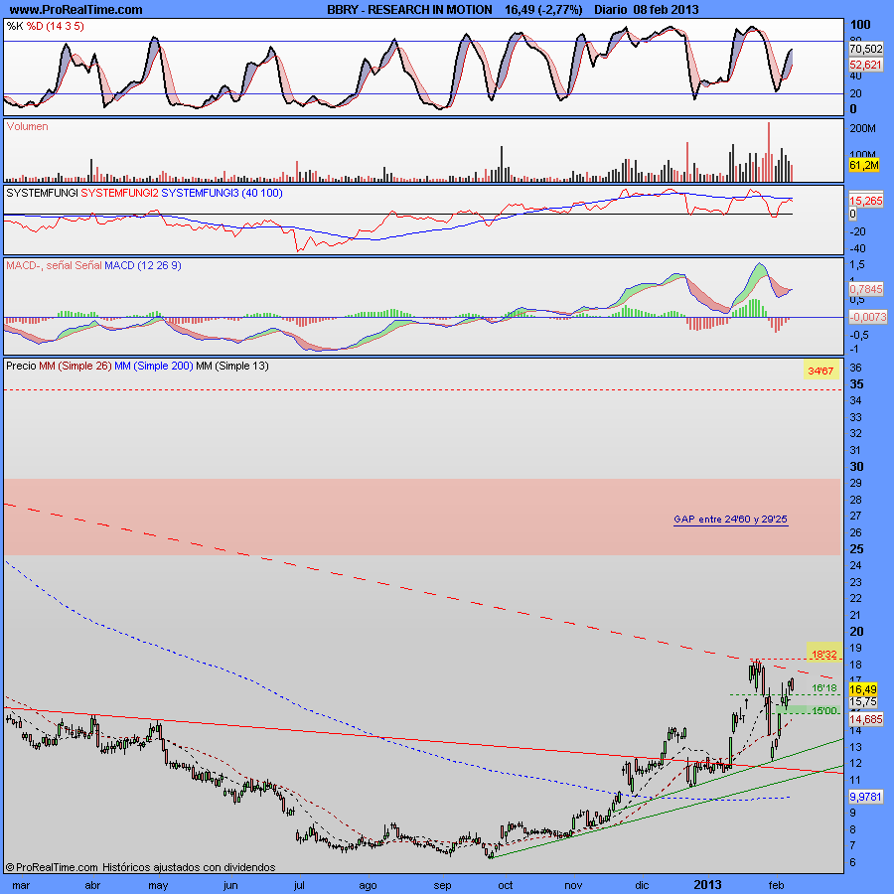This screenshot has height=894, width=894.
Task: Select the BBRY - RESEARCH IN MOTION title
Action: coord(409,10)
